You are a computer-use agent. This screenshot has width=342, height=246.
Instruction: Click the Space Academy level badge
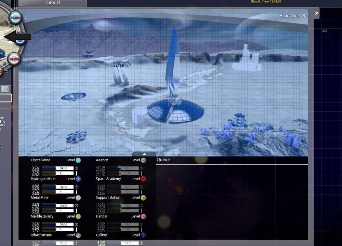[x=143, y=179]
